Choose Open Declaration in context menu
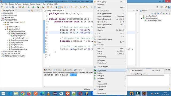 click(110, 11)
